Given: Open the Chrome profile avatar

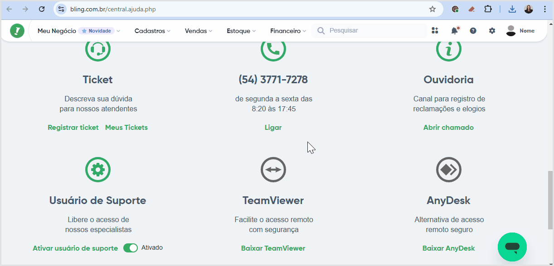Looking at the screenshot, I should pyautogui.click(x=529, y=9).
